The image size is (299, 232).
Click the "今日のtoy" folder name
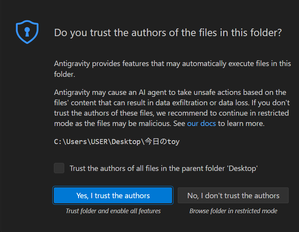pos(162,142)
